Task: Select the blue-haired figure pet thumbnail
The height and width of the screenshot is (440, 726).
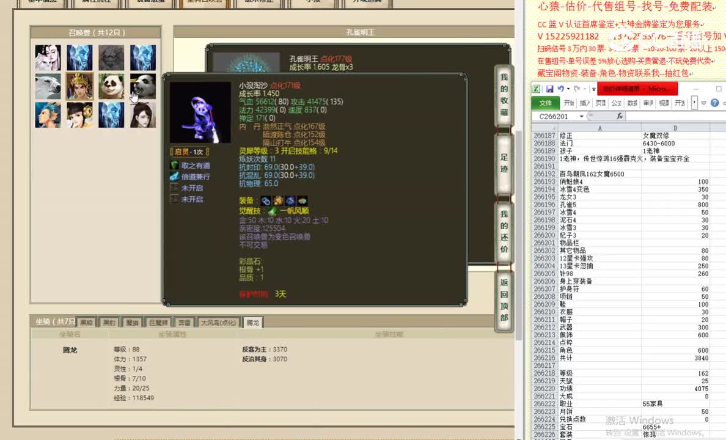Action: [48, 115]
